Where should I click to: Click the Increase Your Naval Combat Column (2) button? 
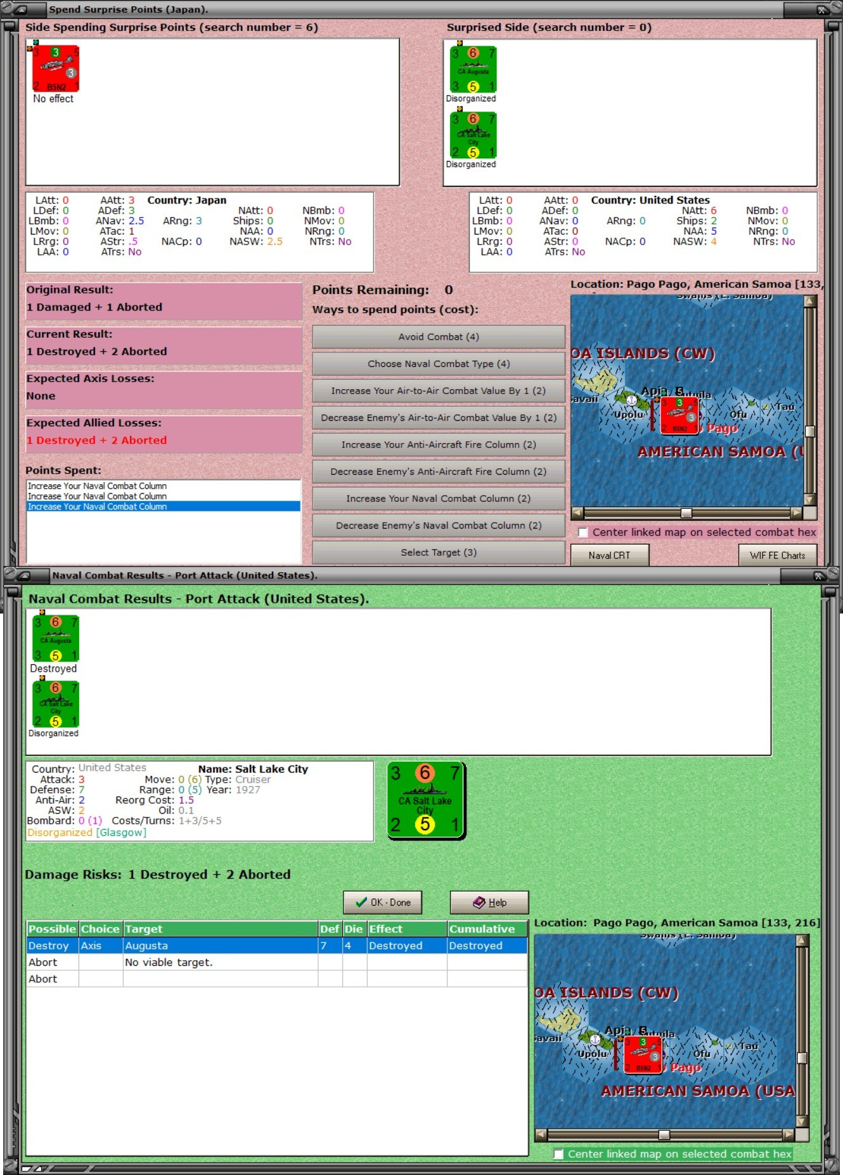[x=439, y=499]
